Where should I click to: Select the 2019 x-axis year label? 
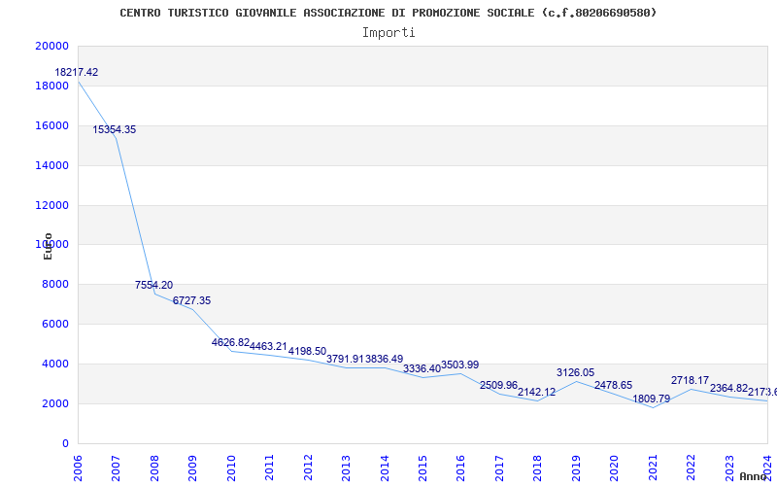click(x=576, y=469)
